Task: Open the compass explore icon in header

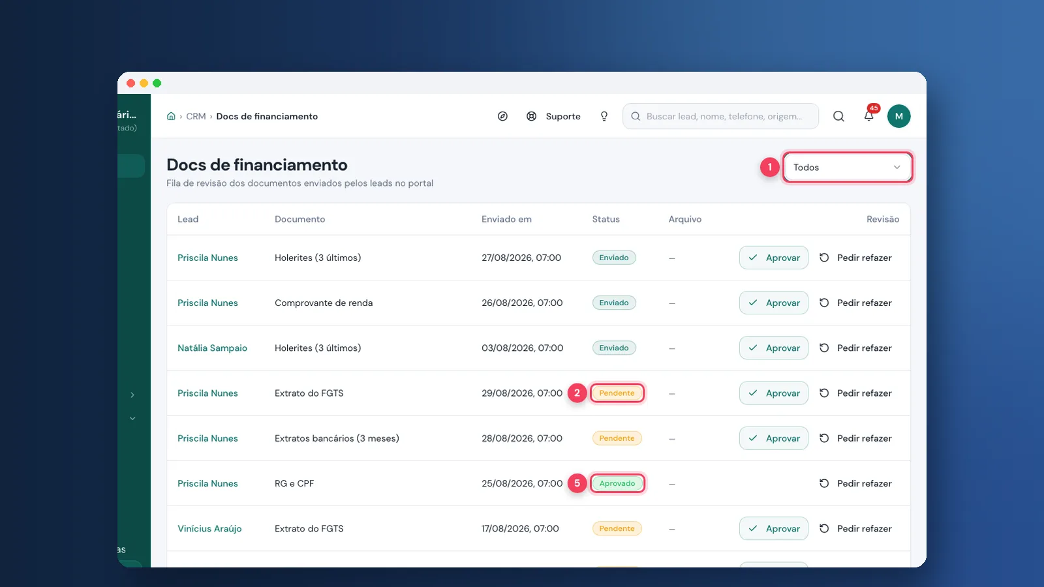Action: pos(502,116)
